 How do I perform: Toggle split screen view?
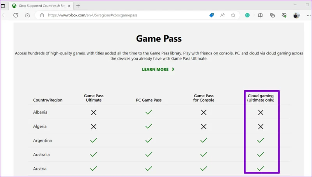point(260,15)
